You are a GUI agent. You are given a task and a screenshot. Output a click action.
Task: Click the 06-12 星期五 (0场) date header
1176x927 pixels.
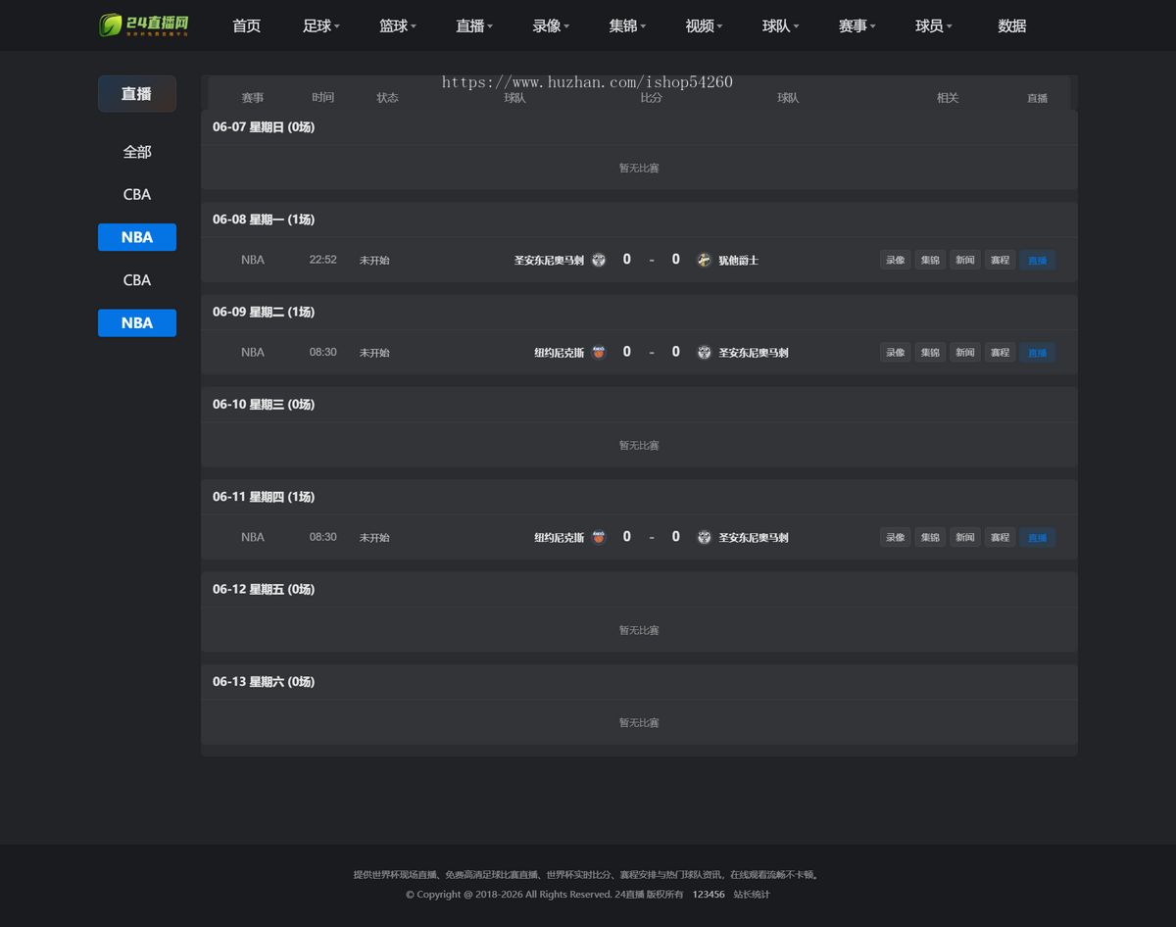[264, 589]
